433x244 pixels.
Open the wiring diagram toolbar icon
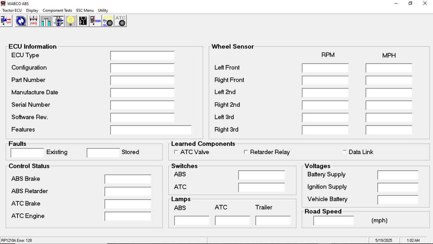pyautogui.click(x=82, y=21)
